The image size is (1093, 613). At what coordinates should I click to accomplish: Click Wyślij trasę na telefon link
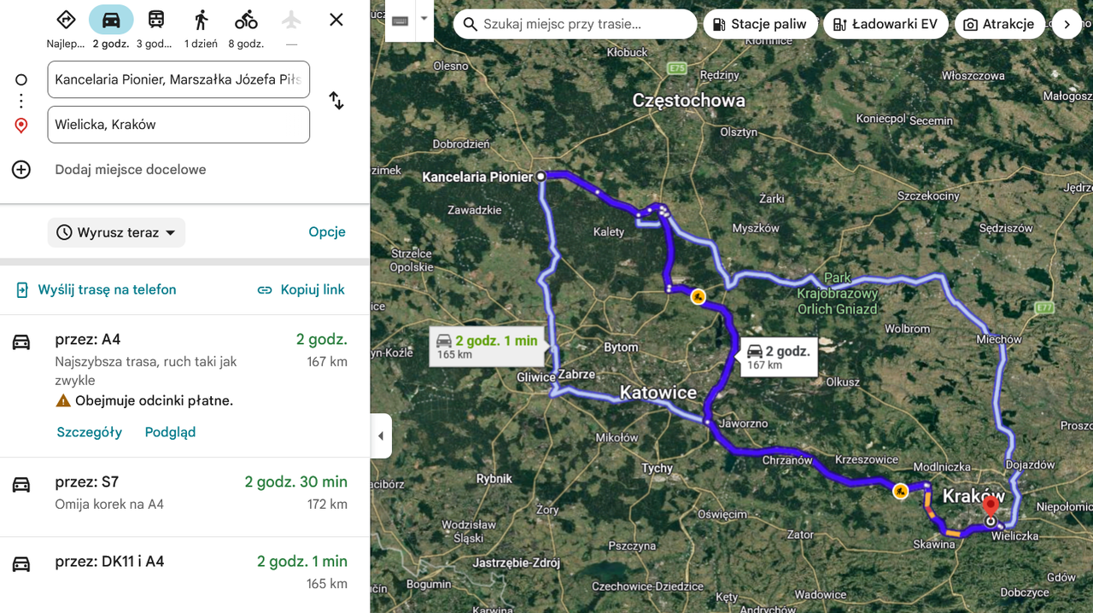tap(96, 290)
